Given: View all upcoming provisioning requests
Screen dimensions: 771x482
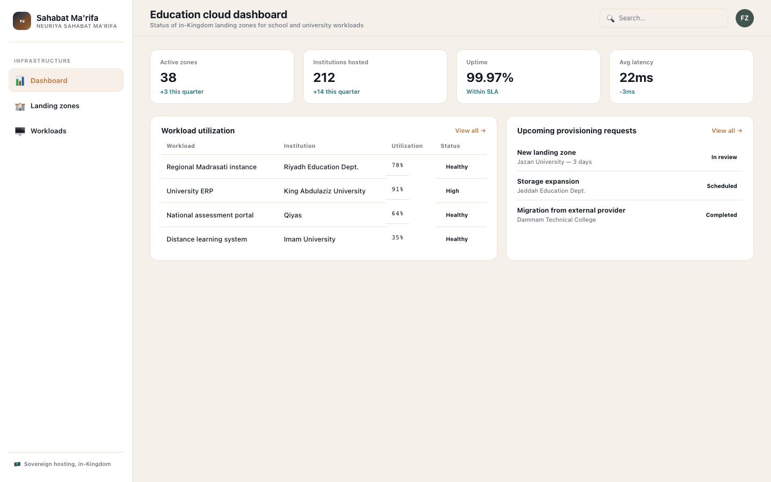Looking at the screenshot, I should (x=727, y=131).
